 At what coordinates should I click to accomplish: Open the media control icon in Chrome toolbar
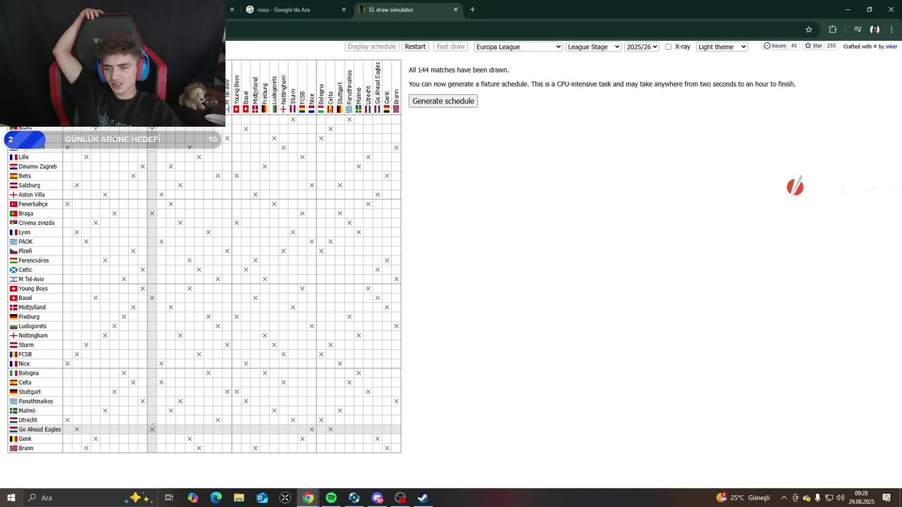858,30
